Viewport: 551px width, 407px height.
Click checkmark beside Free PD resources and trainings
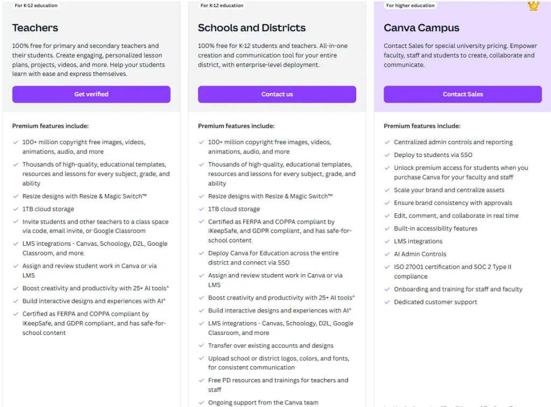point(201,381)
